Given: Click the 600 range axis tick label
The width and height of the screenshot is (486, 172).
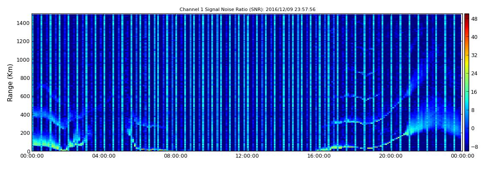Looking at the screenshot, I should 25,96.
